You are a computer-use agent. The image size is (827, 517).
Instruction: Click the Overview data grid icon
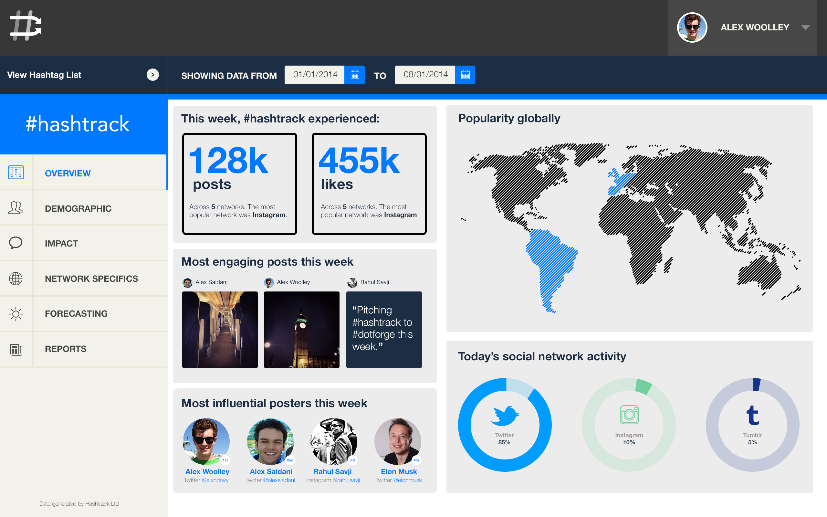pyautogui.click(x=16, y=173)
